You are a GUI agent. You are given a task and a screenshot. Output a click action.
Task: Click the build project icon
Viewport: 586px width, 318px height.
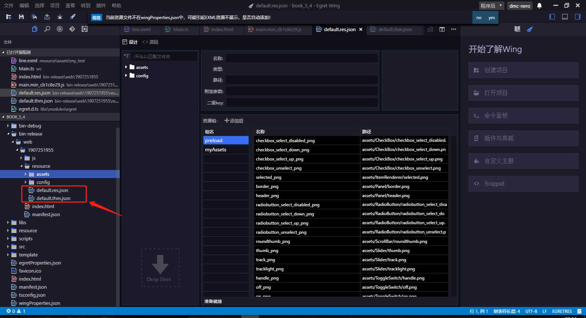[x=47, y=17]
